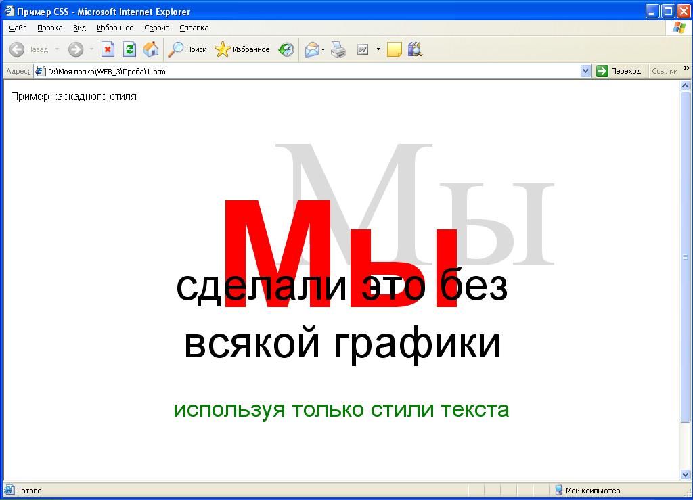Click the address bar path field
693x500 pixels.
[311, 71]
